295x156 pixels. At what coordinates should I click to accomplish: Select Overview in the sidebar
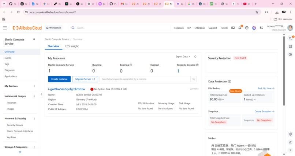click(x=20, y=52)
